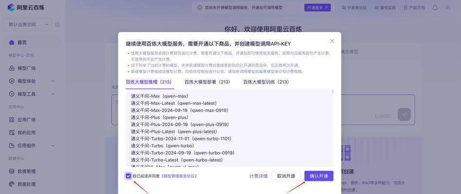Viewport: 461px width, 194px height.
Task: Expand the 模型体验 chevron
Action: click(53, 81)
